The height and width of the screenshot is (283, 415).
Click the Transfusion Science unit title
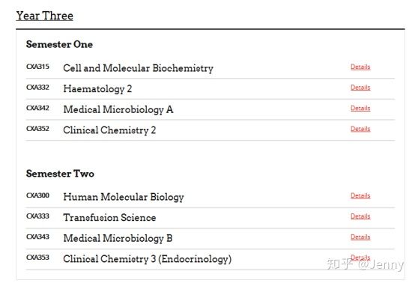pos(109,218)
